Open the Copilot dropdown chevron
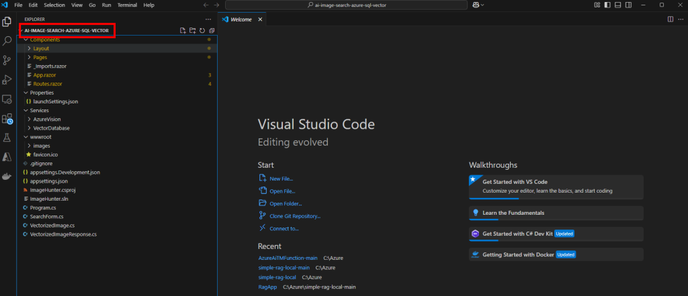This screenshot has height=296, width=688. tap(482, 5)
